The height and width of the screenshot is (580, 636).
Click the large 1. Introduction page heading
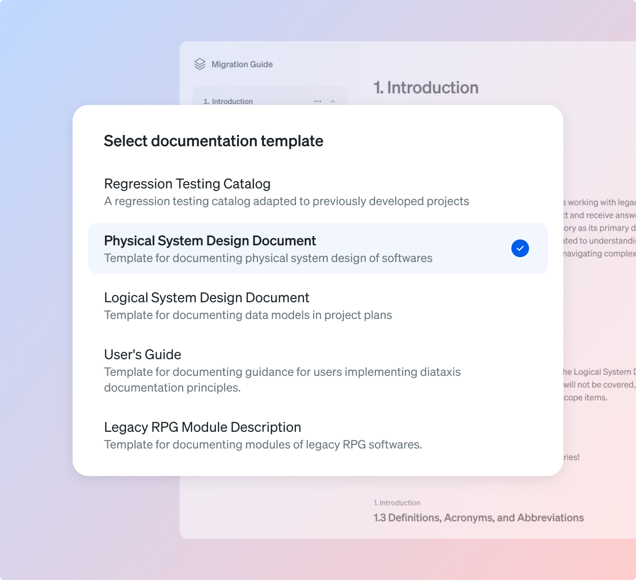coord(425,88)
